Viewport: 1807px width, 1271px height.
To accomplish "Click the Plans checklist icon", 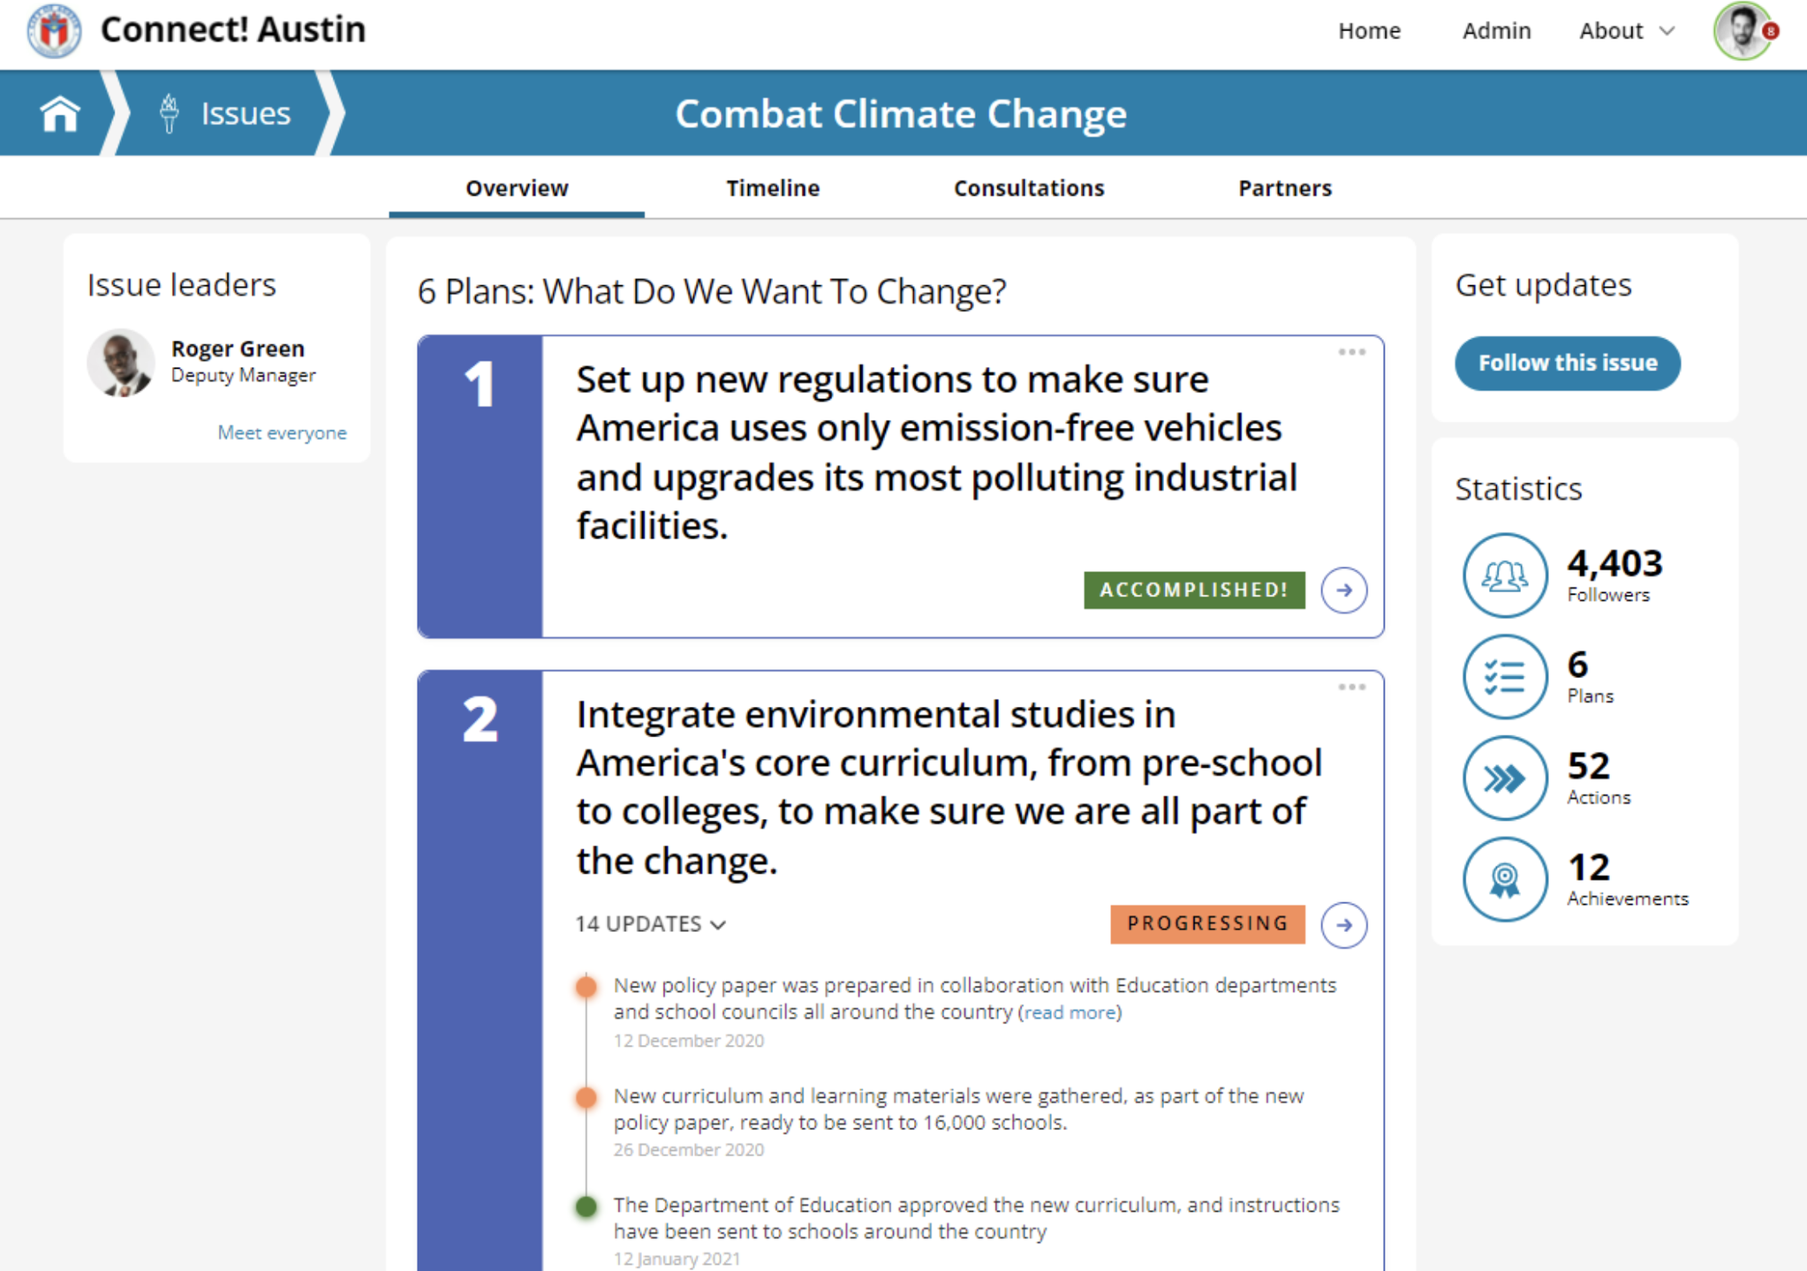I will click(1504, 677).
